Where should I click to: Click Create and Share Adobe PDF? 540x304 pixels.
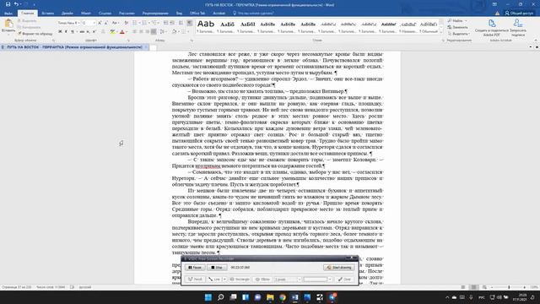pyautogui.click(x=491, y=28)
